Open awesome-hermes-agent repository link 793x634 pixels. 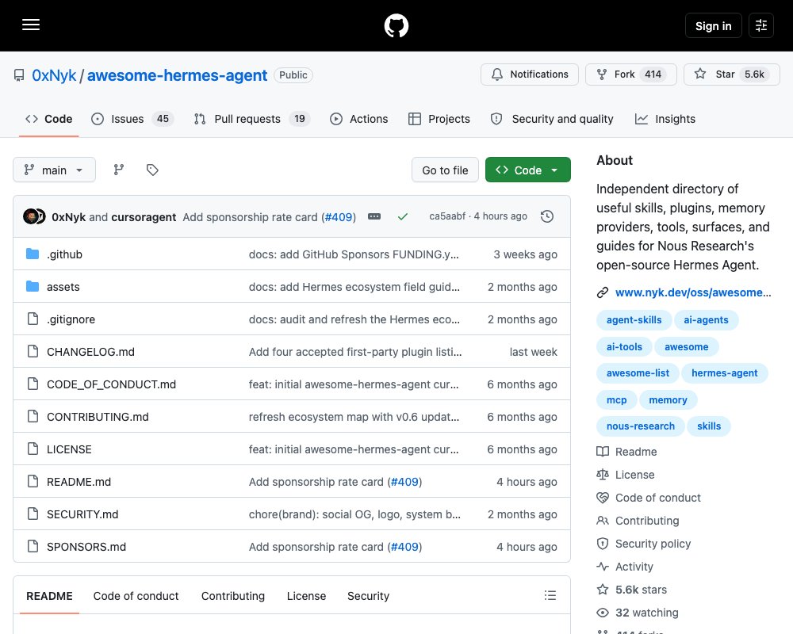[177, 75]
